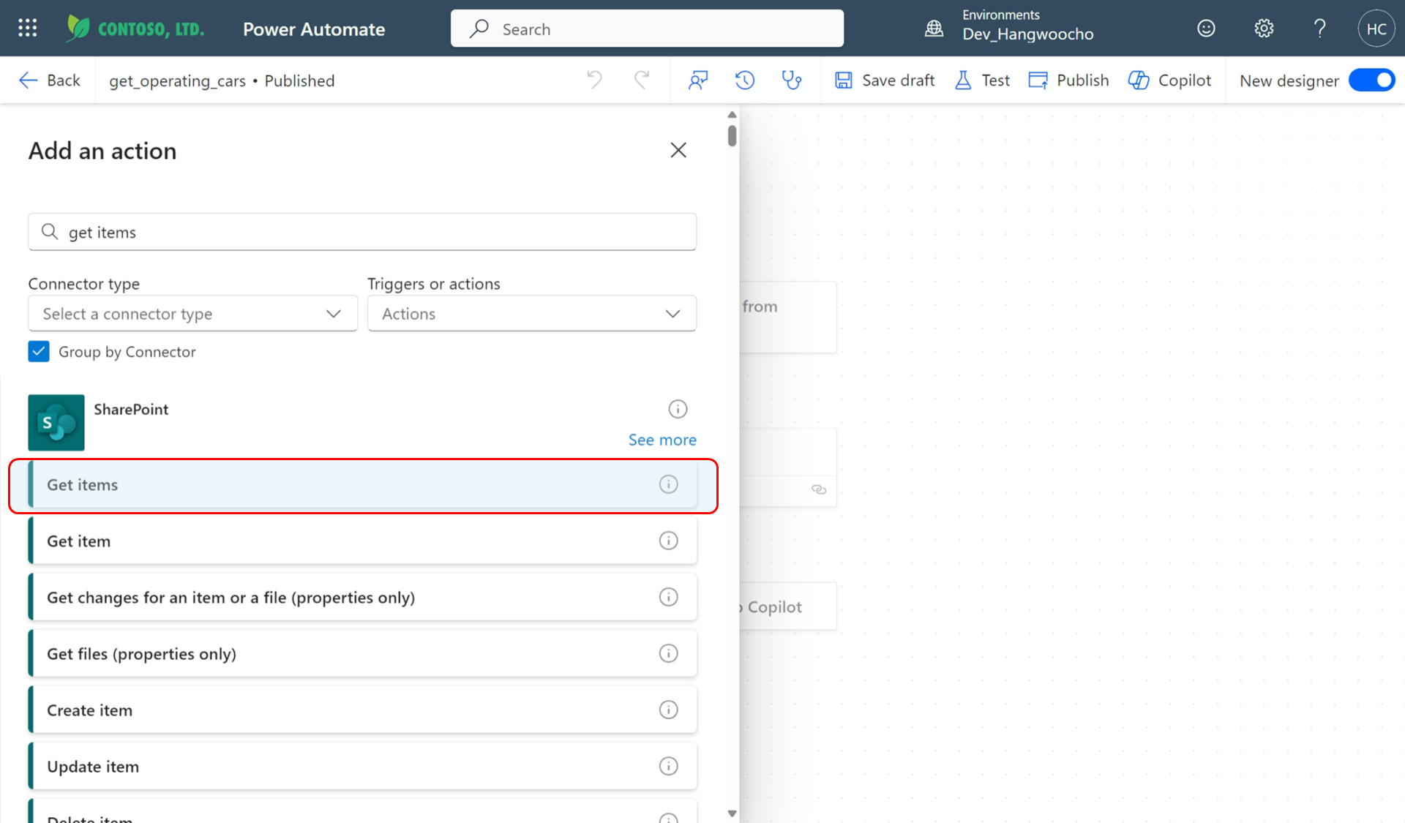Click the Undo arrow icon
Screen dimensions: 1405x823
pyautogui.click(x=594, y=80)
